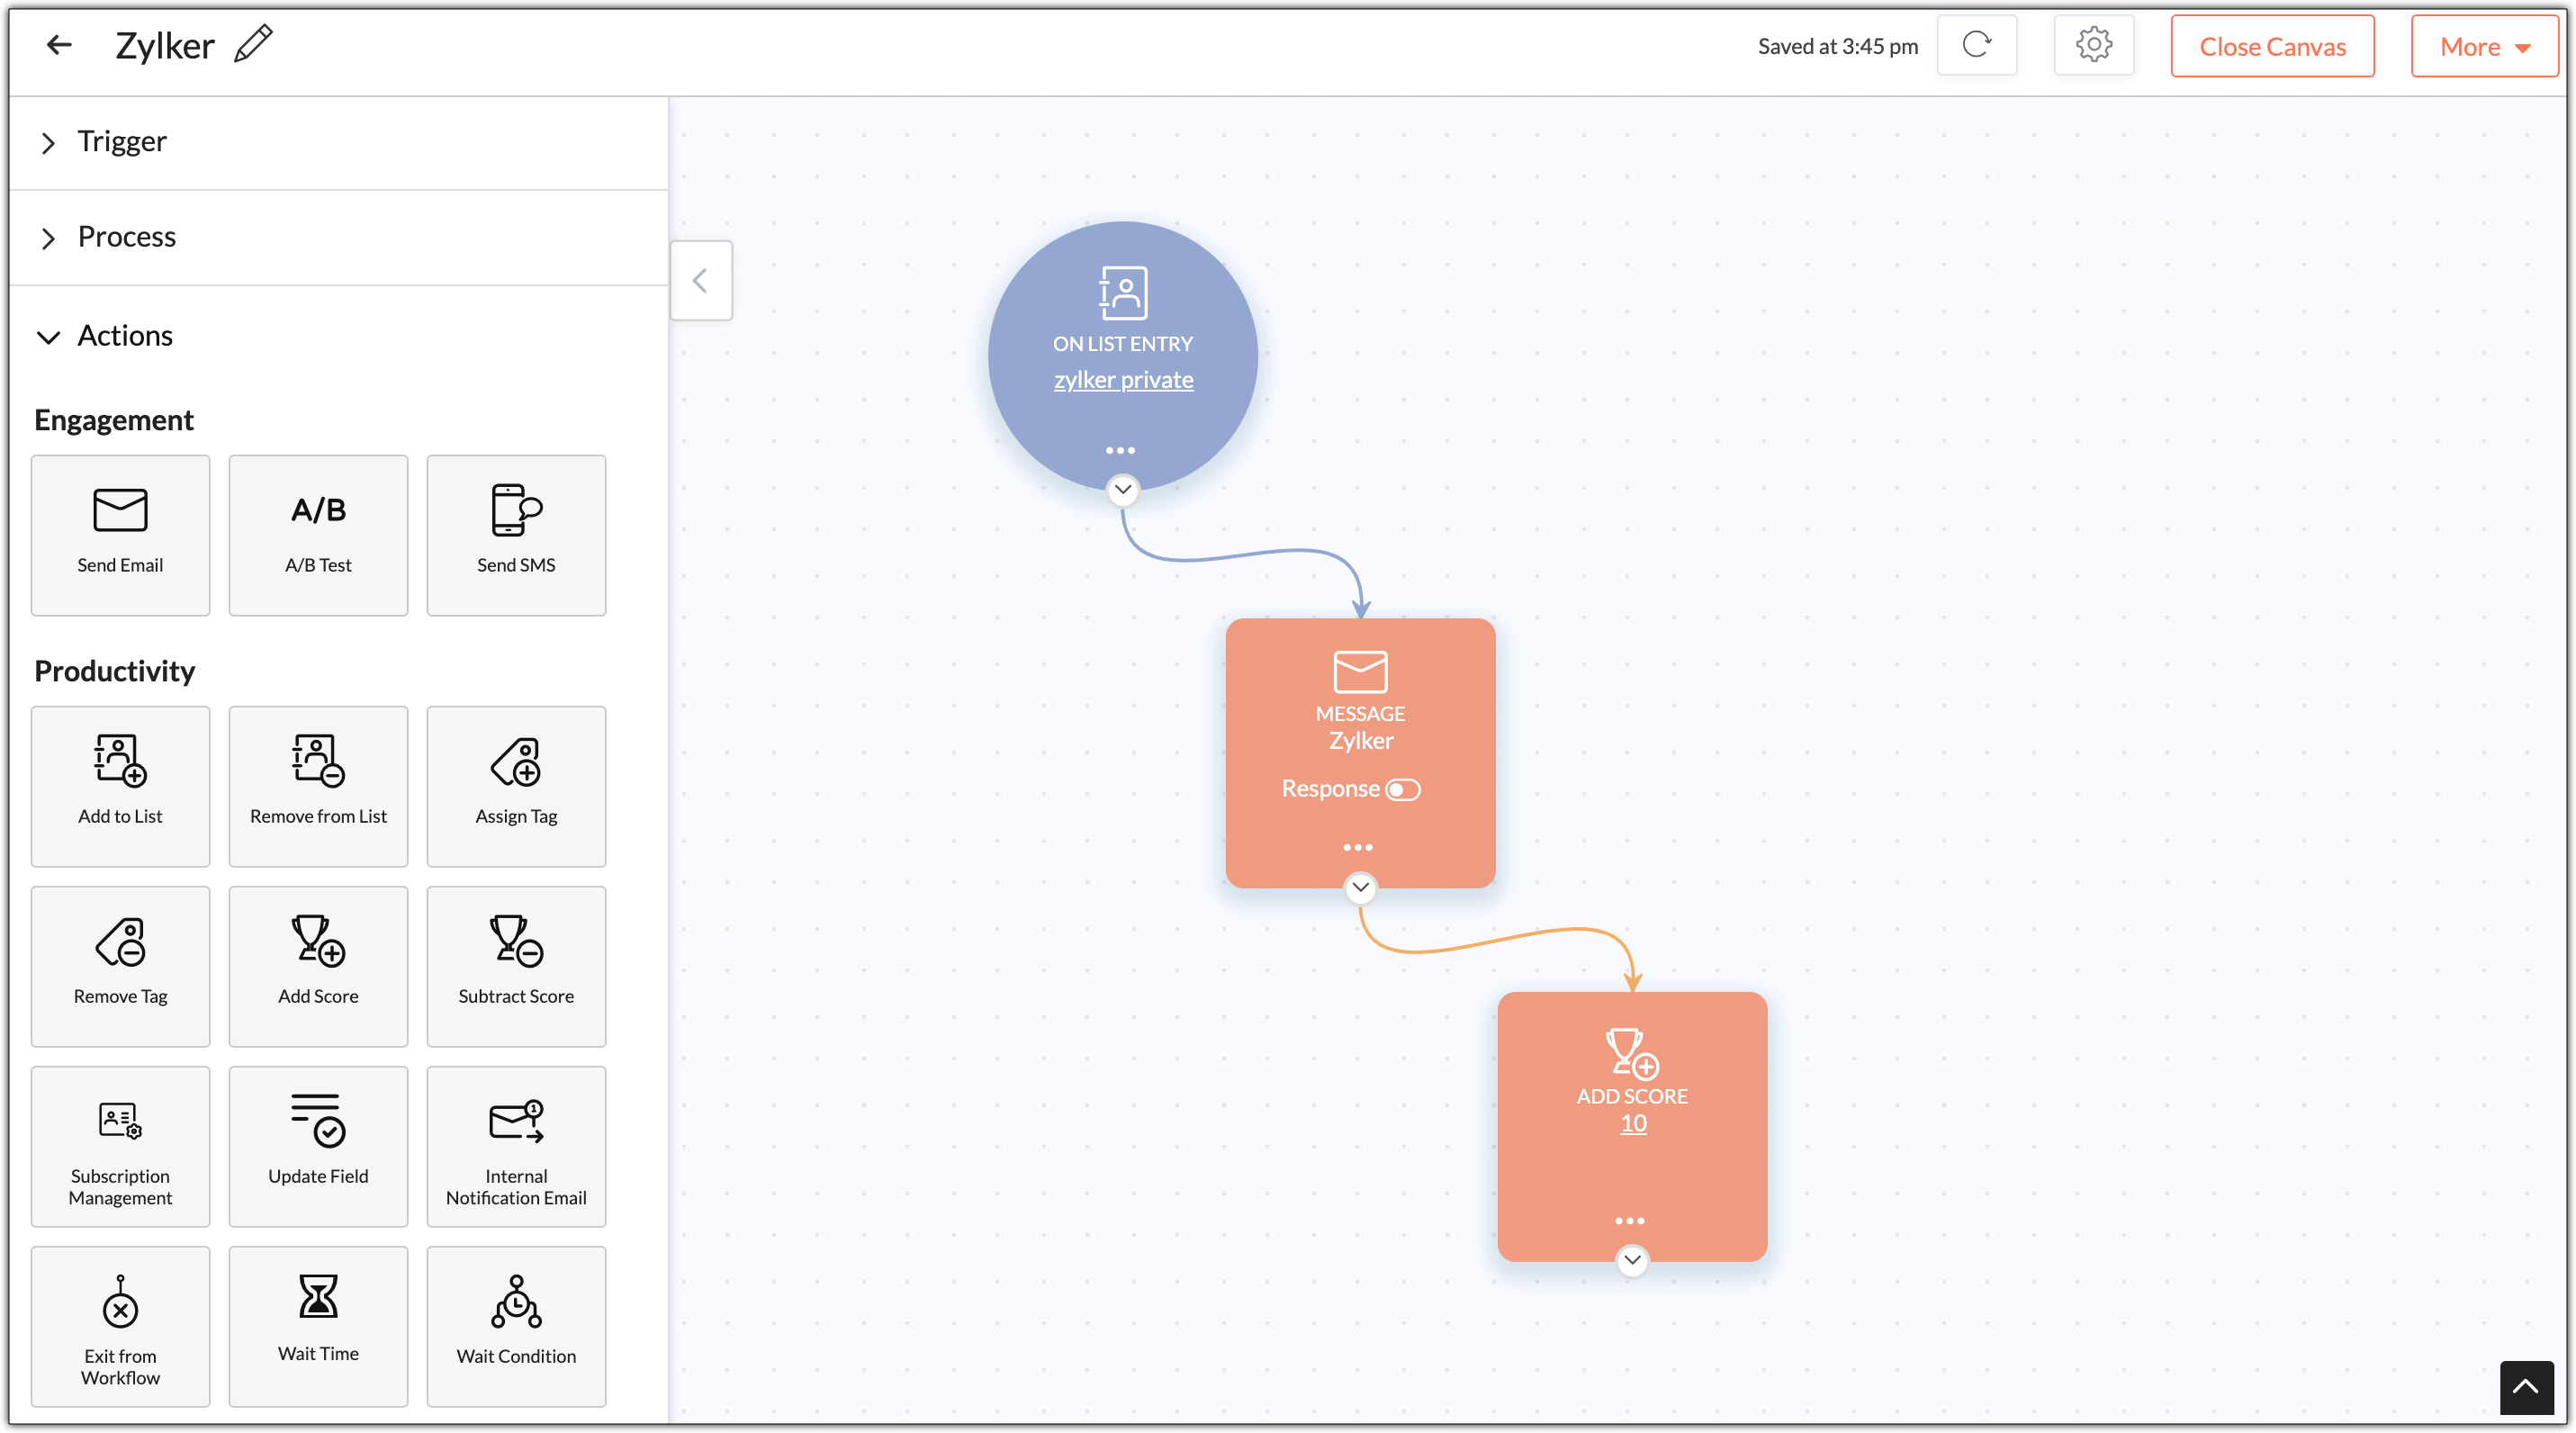The height and width of the screenshot is (1433, 2576).
Task: Select the Add to List action
Action: pos(120,786)
